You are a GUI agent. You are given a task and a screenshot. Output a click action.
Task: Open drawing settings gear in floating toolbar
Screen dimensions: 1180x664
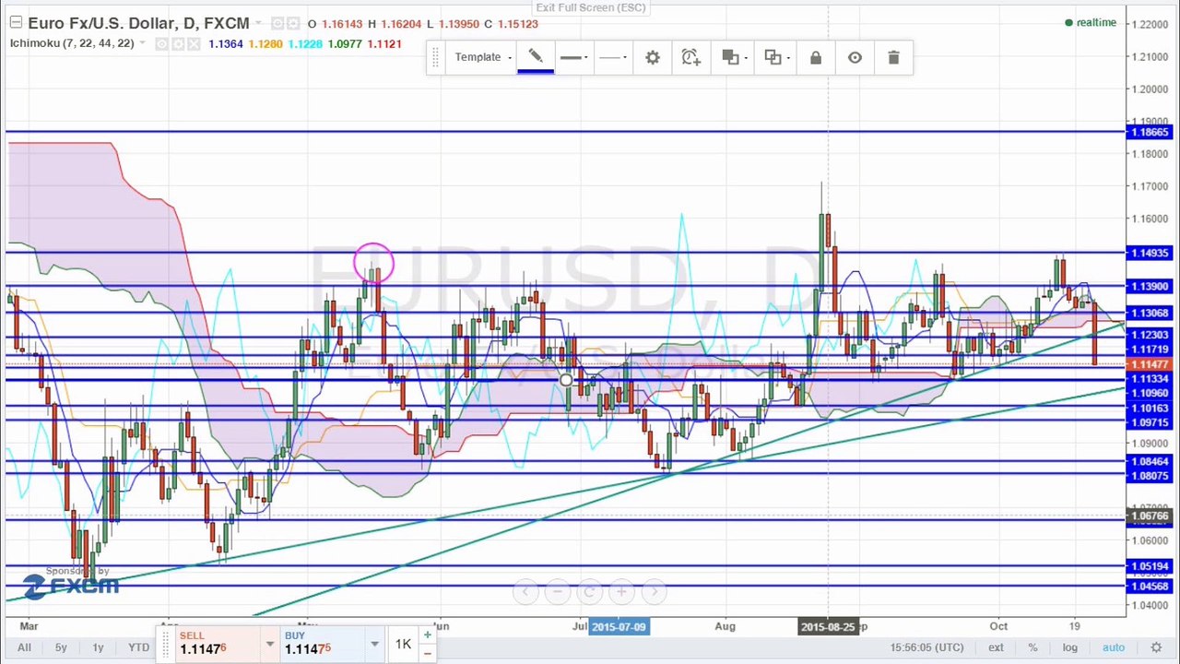(x=653, y=57)
